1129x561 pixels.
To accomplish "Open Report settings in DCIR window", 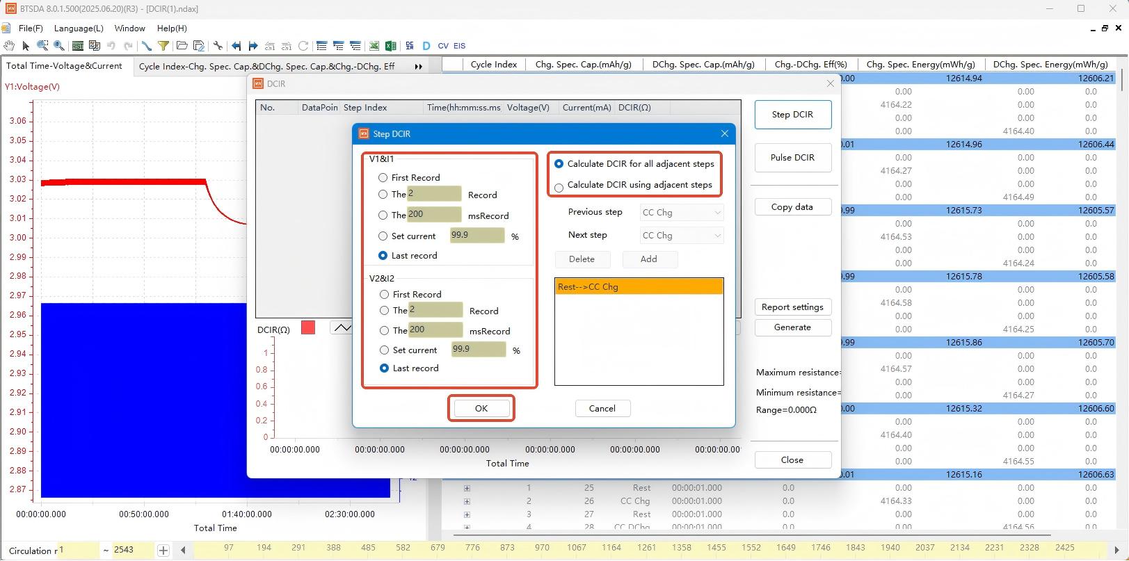I will pyautogui.click(x=792, y=307).
